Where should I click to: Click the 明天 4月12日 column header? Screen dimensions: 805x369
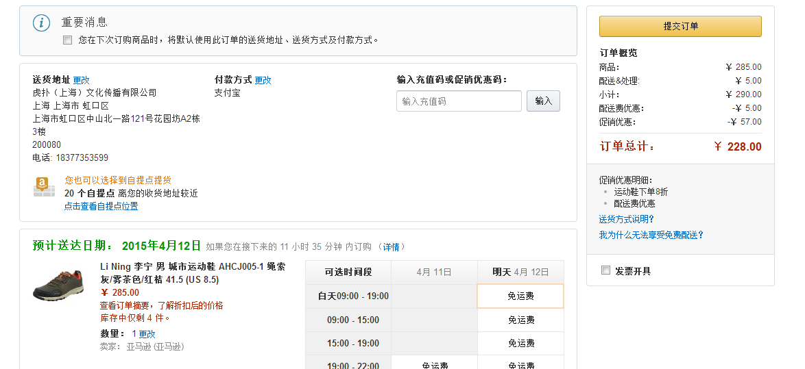tap(520, 272)
